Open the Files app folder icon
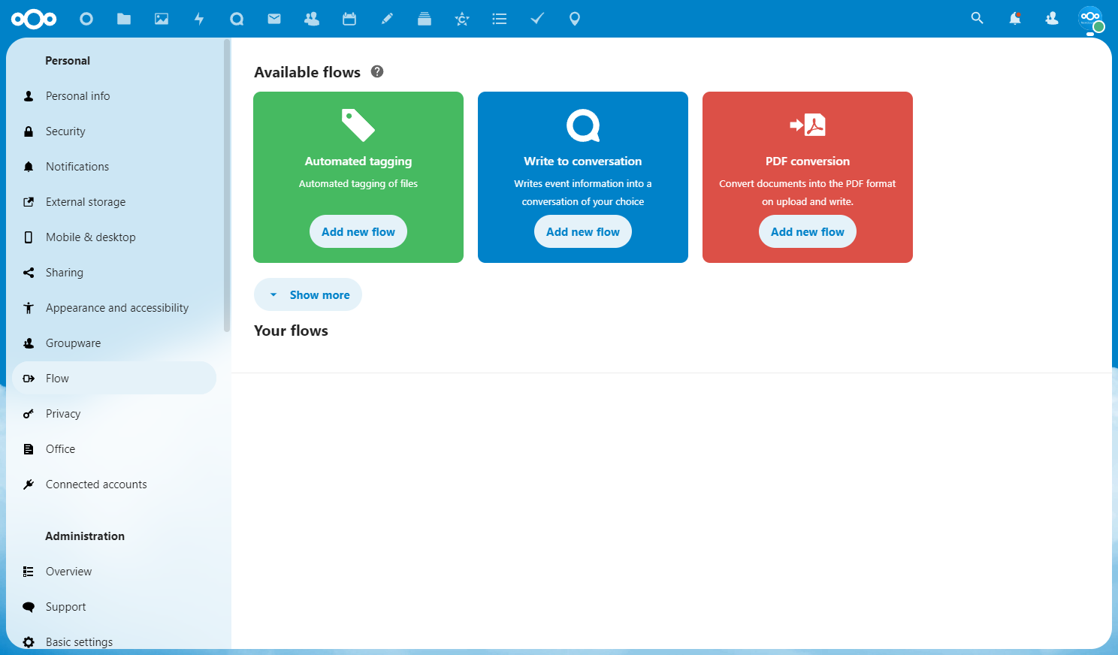Image resolution: width=1118 pixels, height=655 pixels. click(x=124, y=19)
